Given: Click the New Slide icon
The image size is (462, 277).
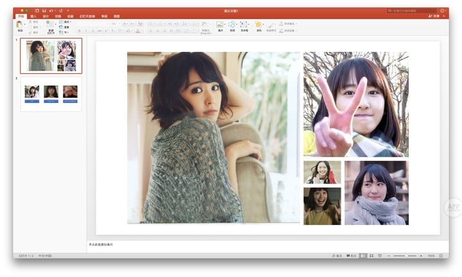Looking at the screenshot, I should click(50, 24).
